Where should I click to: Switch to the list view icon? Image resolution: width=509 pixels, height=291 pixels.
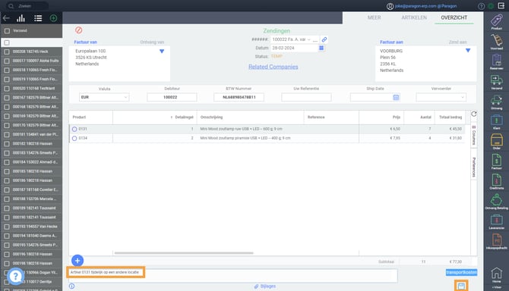click(38, 18)
